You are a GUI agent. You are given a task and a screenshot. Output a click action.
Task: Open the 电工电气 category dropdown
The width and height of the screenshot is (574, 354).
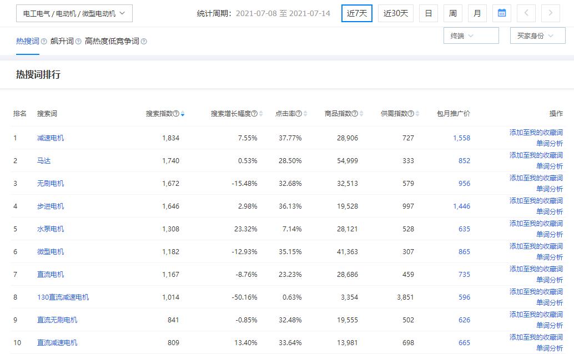click(74, 13)
